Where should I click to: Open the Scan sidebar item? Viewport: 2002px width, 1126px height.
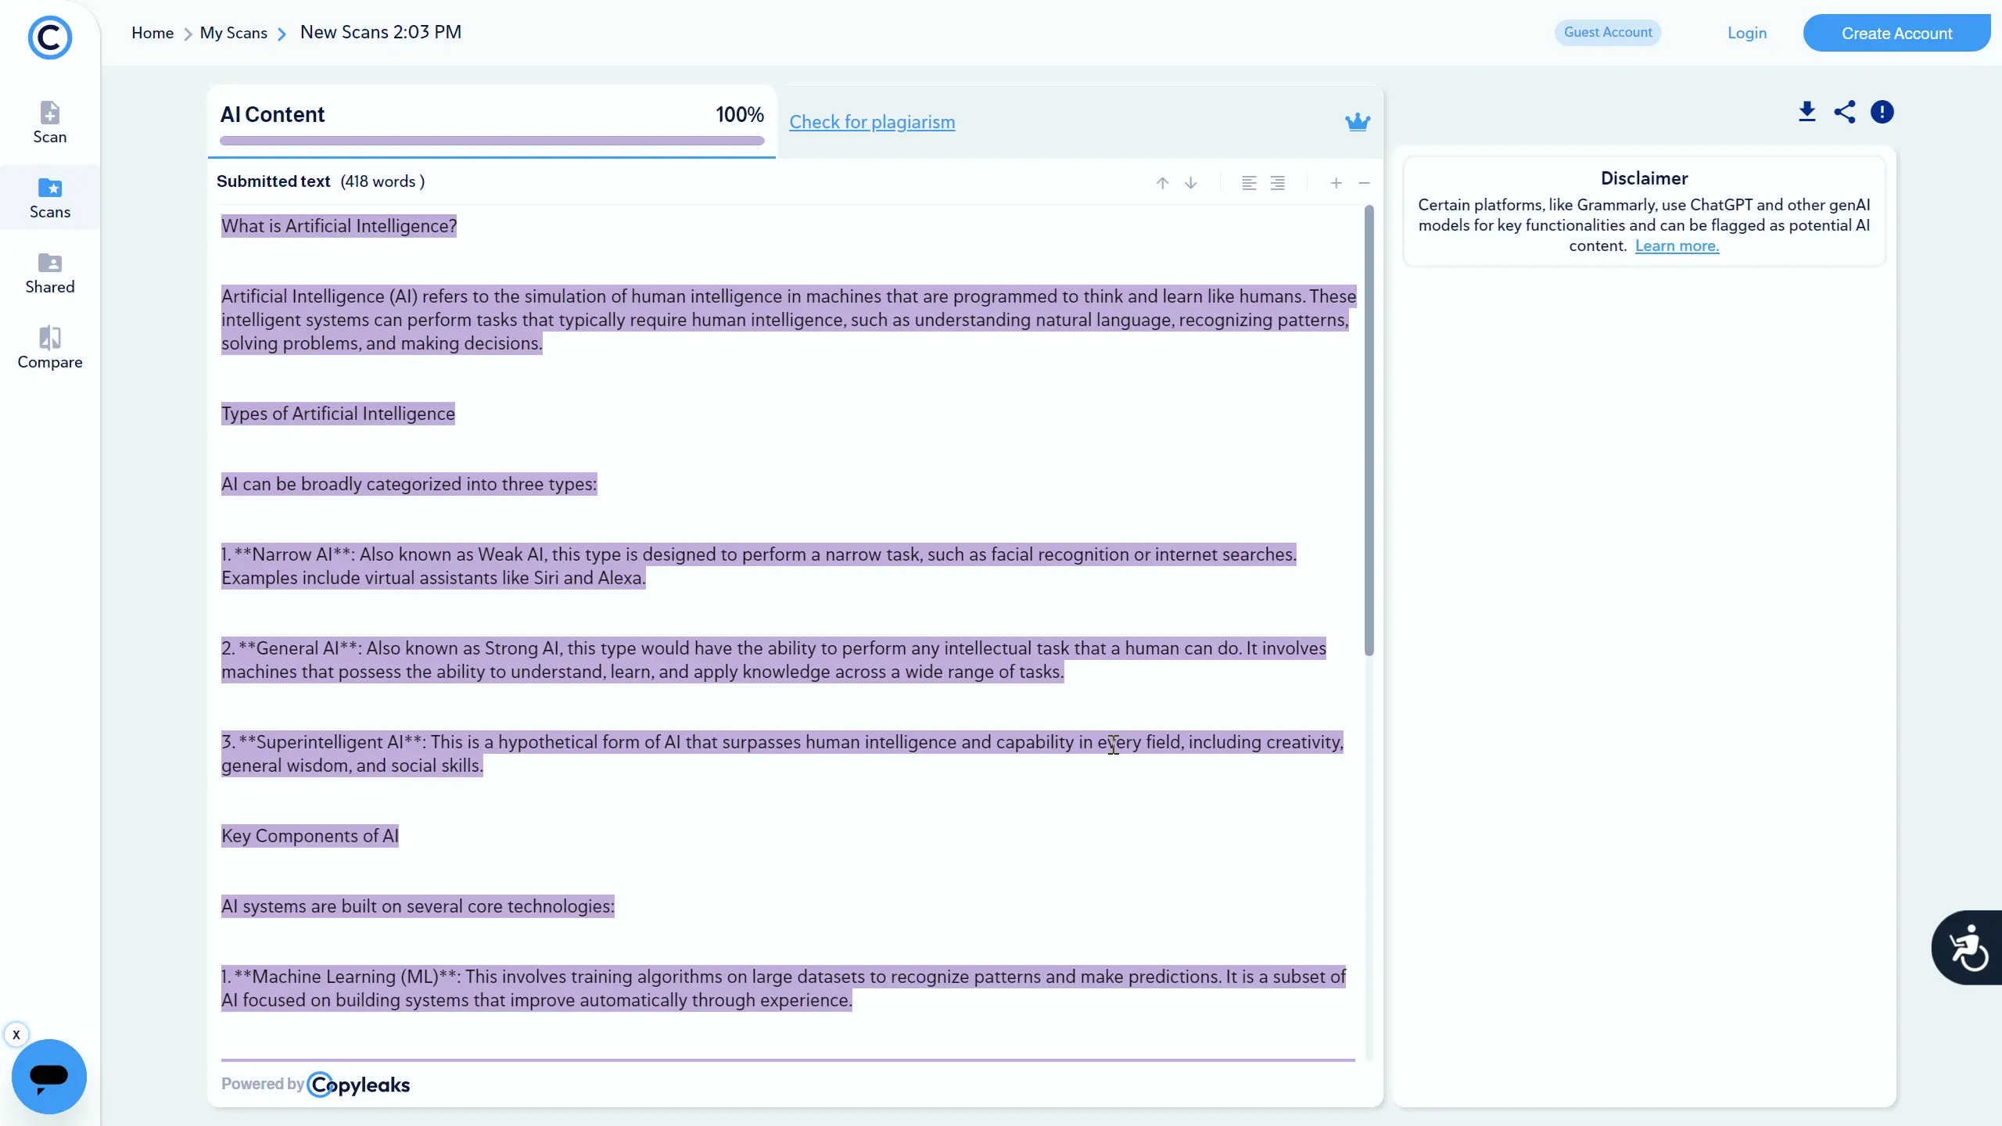(49, 123)
